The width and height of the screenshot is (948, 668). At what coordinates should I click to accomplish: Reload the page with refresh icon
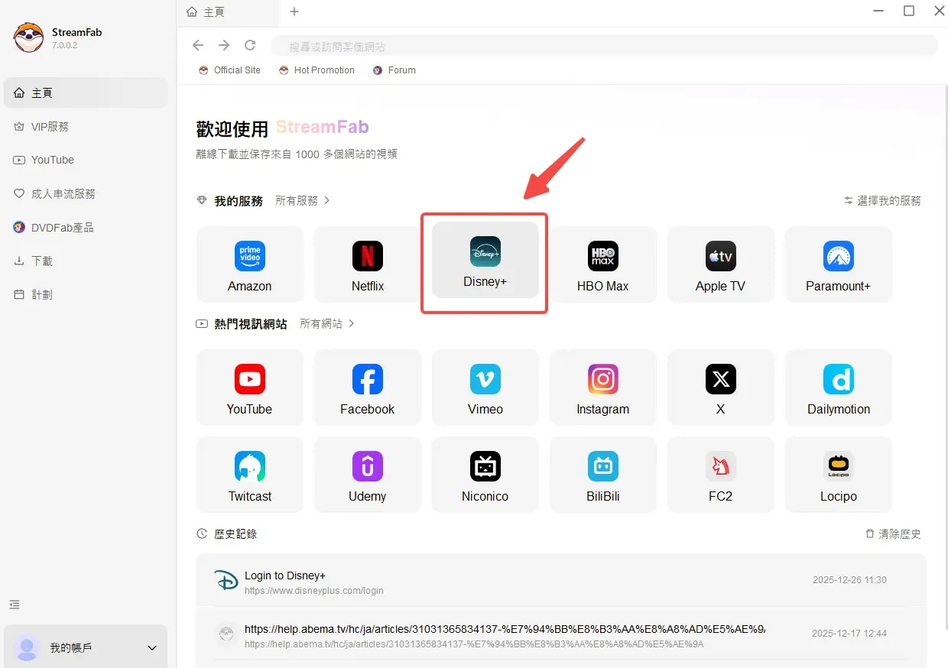[x=250, y=46]
